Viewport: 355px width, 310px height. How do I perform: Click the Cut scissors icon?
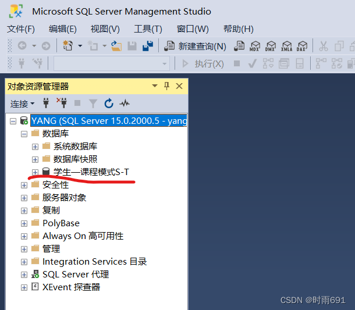324,46
